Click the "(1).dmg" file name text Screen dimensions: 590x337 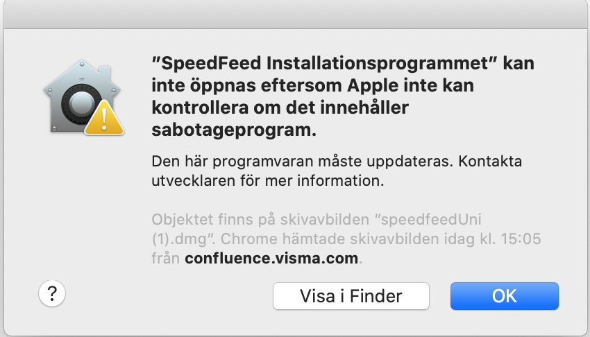click(178, 239)
